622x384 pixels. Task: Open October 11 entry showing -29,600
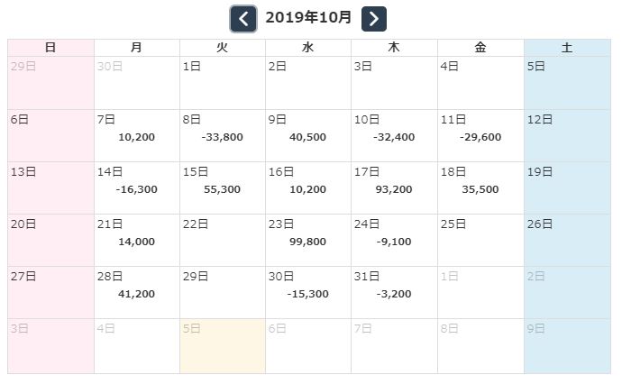[480, 136]
